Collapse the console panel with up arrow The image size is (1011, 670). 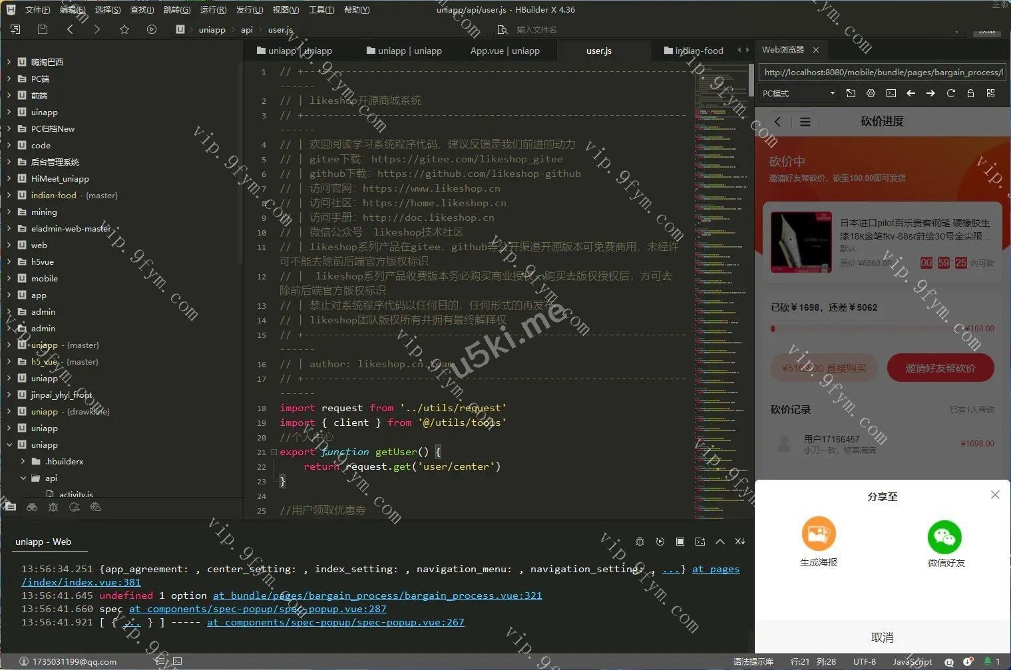pyautogui.click(x=719, y=542)
